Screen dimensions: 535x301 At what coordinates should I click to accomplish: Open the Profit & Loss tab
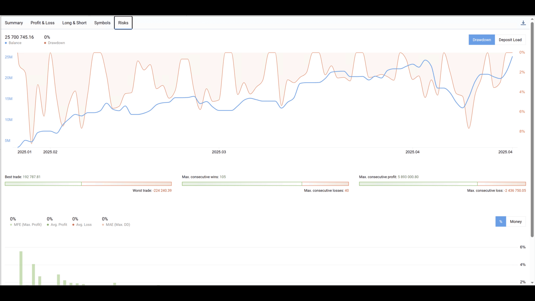tap(42, 23)
